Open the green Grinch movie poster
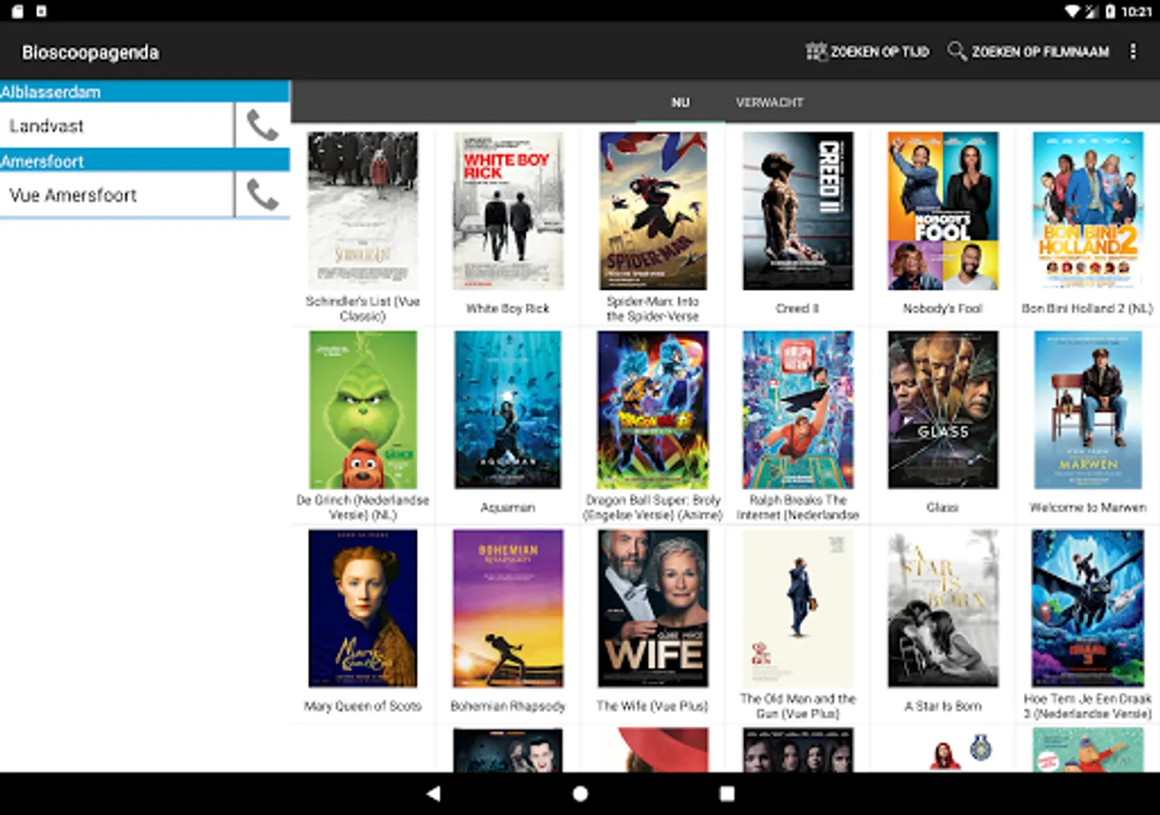 tap(362, 409)
